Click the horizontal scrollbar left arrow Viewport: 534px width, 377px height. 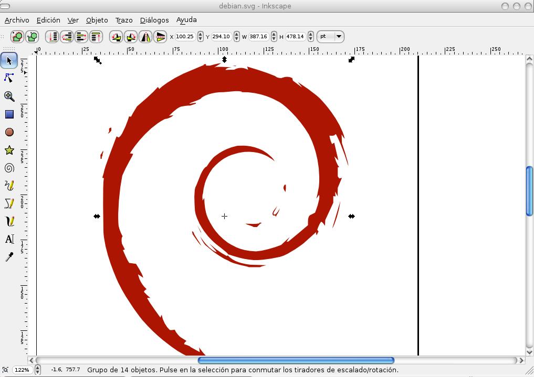point(32,360)
